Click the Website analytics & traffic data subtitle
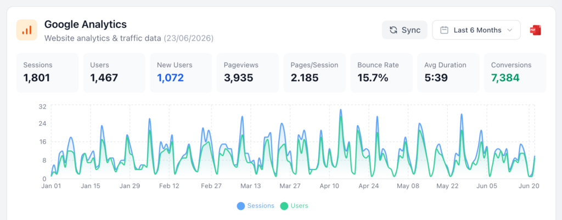 (x=103, y=38)
